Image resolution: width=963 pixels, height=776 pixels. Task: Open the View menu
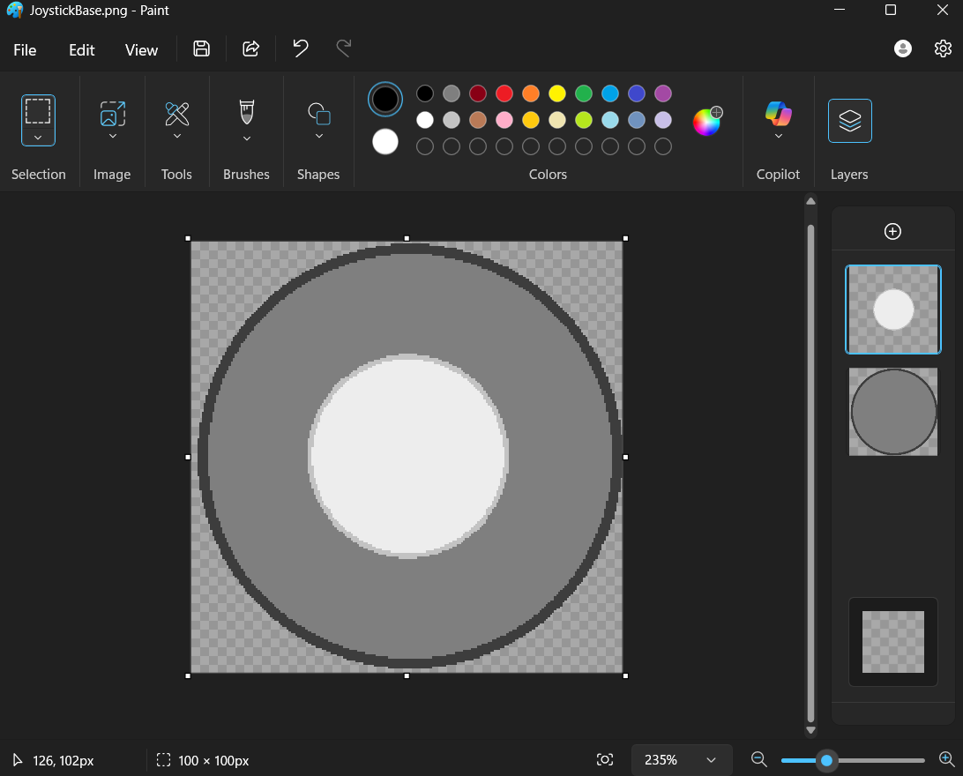[141, 50]
